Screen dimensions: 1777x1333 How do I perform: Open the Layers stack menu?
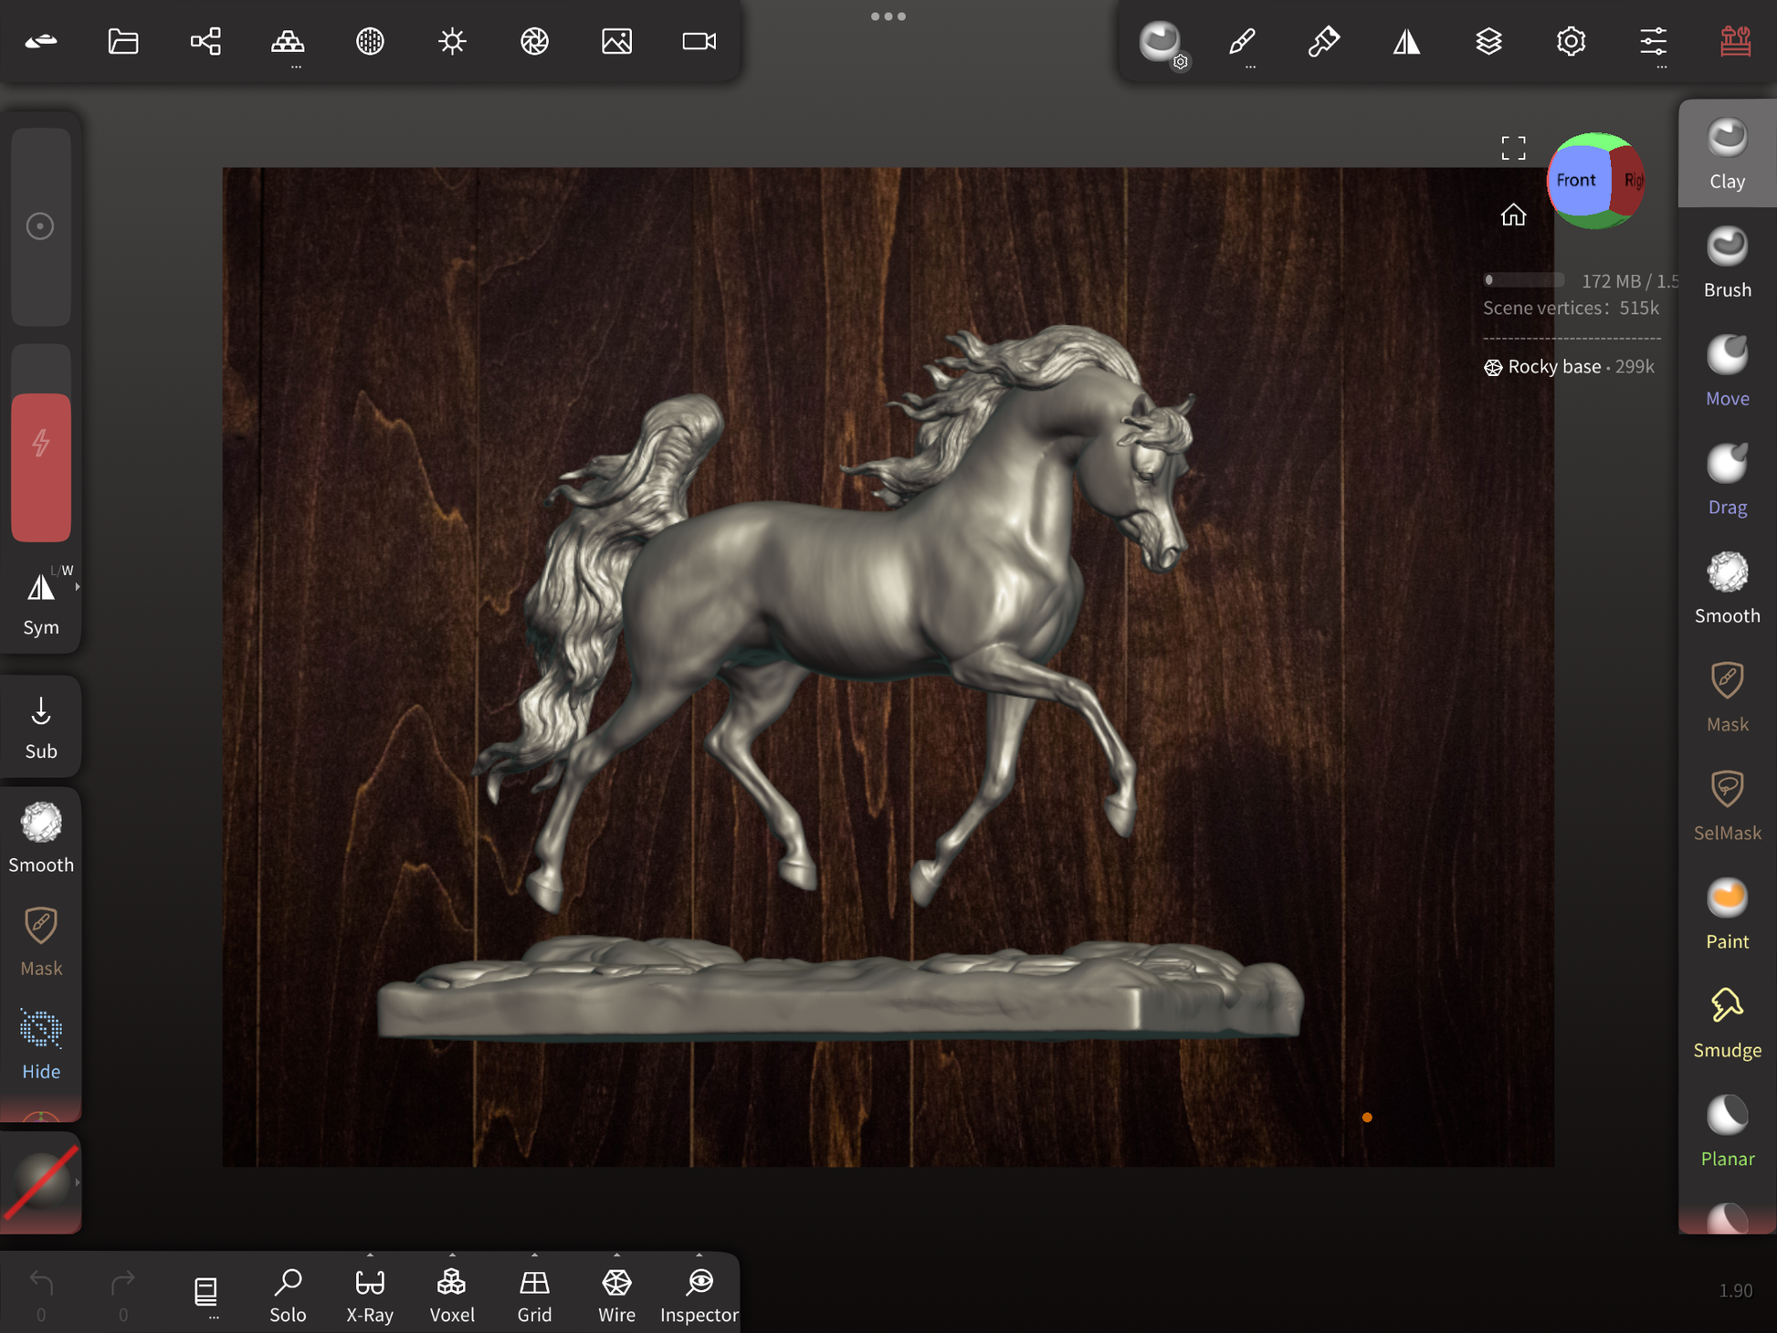click(1488, 41)
